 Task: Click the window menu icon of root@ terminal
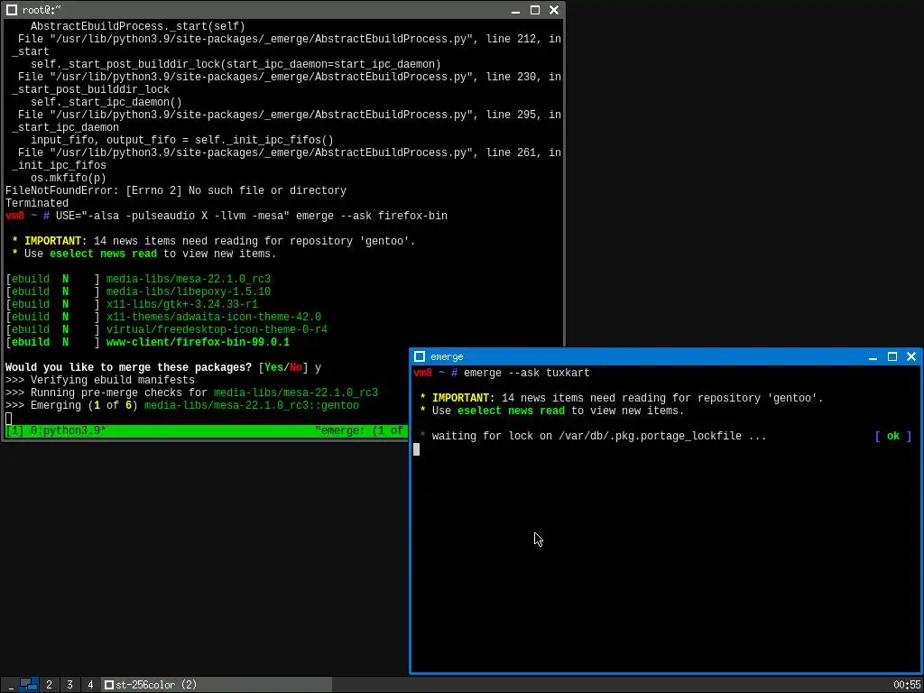coord(11,10)
